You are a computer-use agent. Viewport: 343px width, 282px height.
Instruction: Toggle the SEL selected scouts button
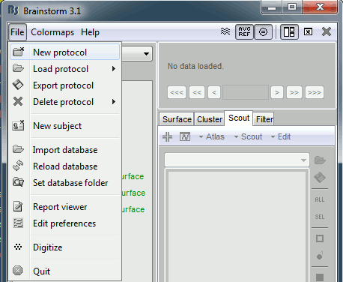tap(320, 217)
